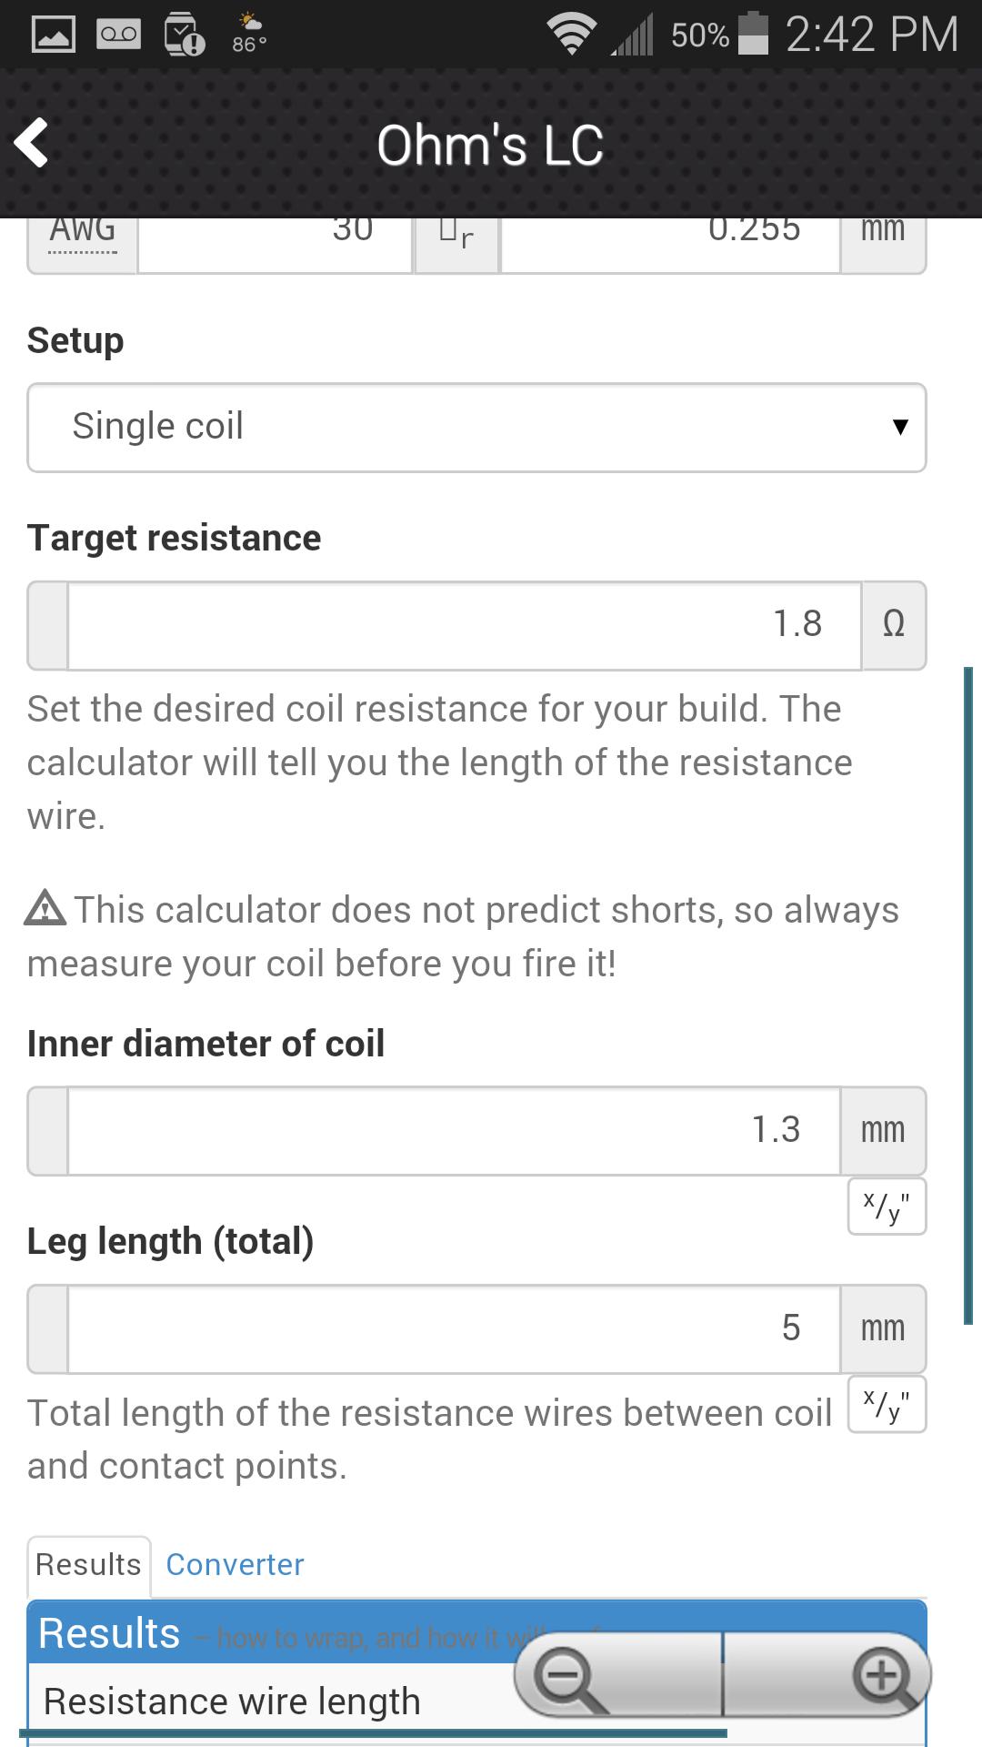Switch to the Converter tab
The image size is (982, 1747).
click(235, 1564)
